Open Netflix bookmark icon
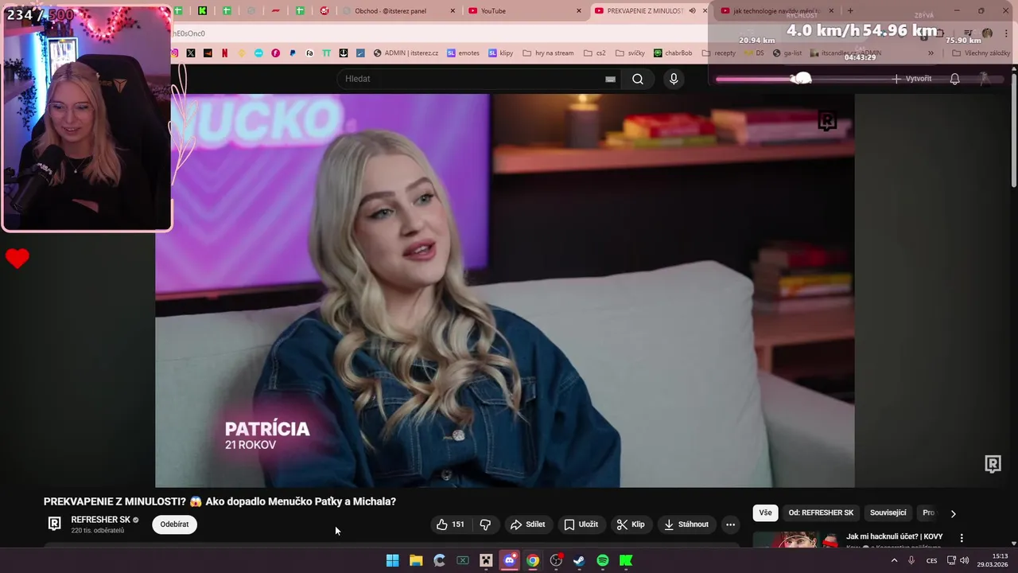The width and height of the screenshot is (1018, 573). point(224,53)
